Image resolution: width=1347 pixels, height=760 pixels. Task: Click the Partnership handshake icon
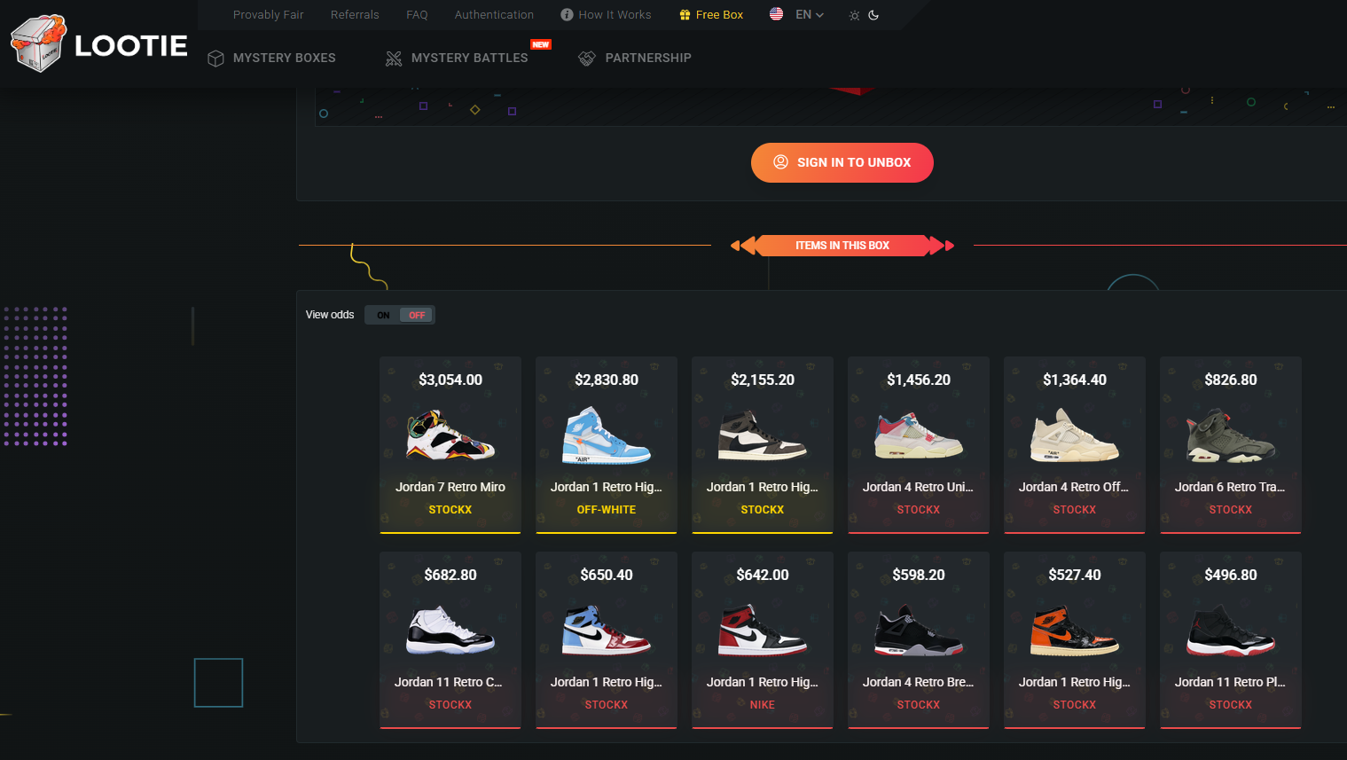tap(587, 59)
